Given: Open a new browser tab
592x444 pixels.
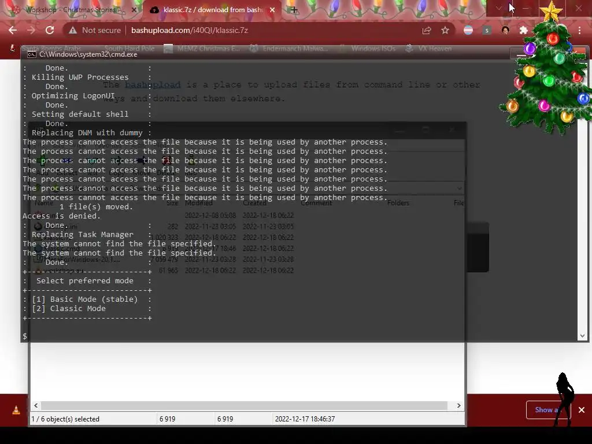Looking at the screenshot, I should 294,10.
